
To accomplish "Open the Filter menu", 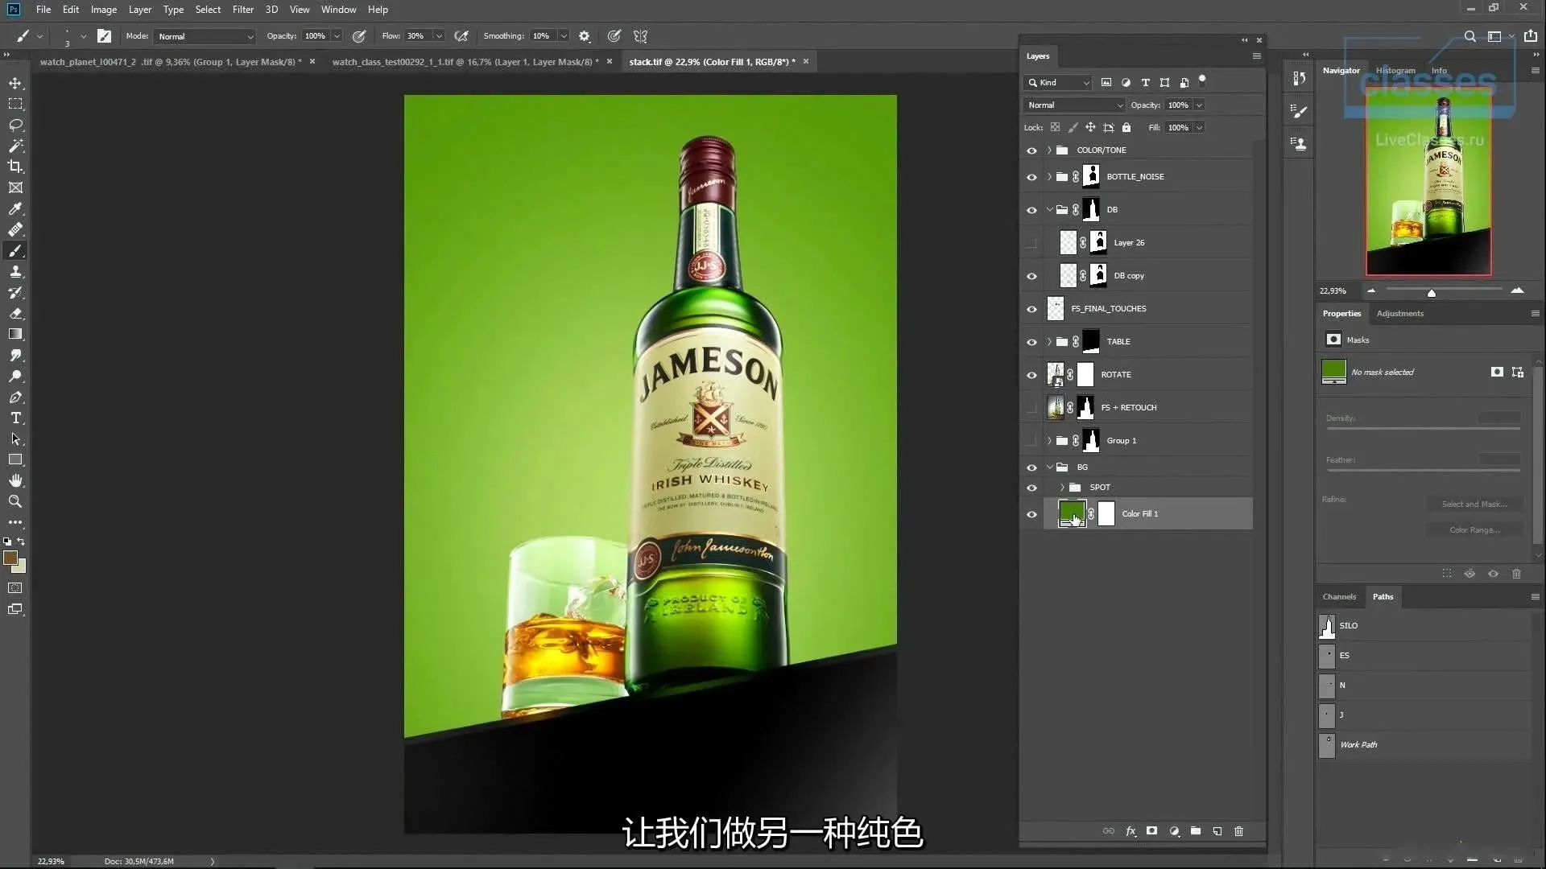I will tap(243, 10).
